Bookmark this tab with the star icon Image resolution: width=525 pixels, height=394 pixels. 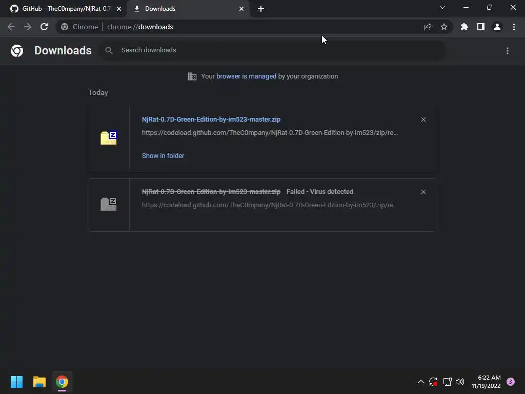click(x=444, y=27)
